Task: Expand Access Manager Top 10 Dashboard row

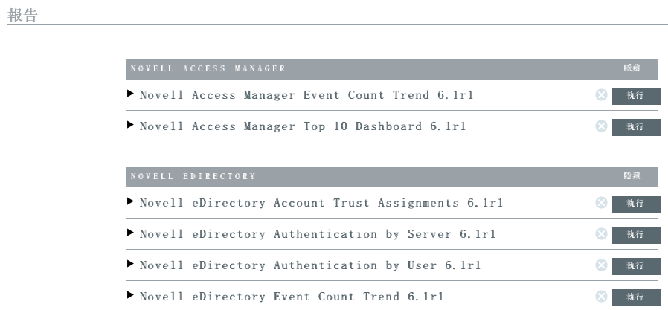Action: [x=131, y=126]
